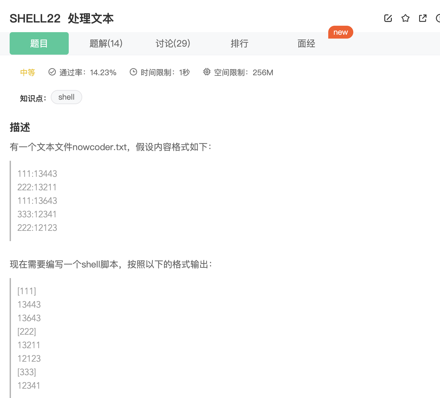
Task: Click the 中等 difficulty label
Action: click(x=28, y=72)
